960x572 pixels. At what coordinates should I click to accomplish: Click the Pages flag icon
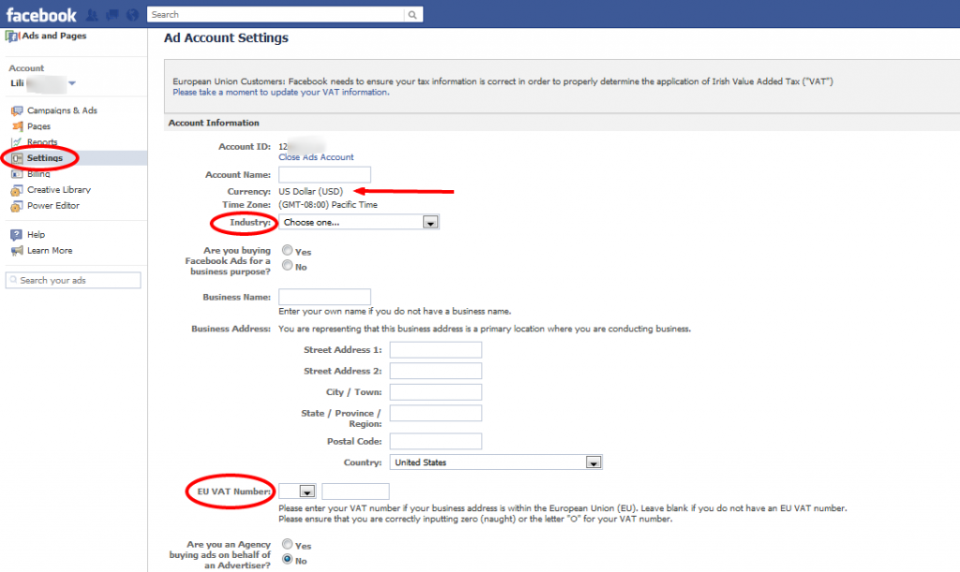[17, 126]
